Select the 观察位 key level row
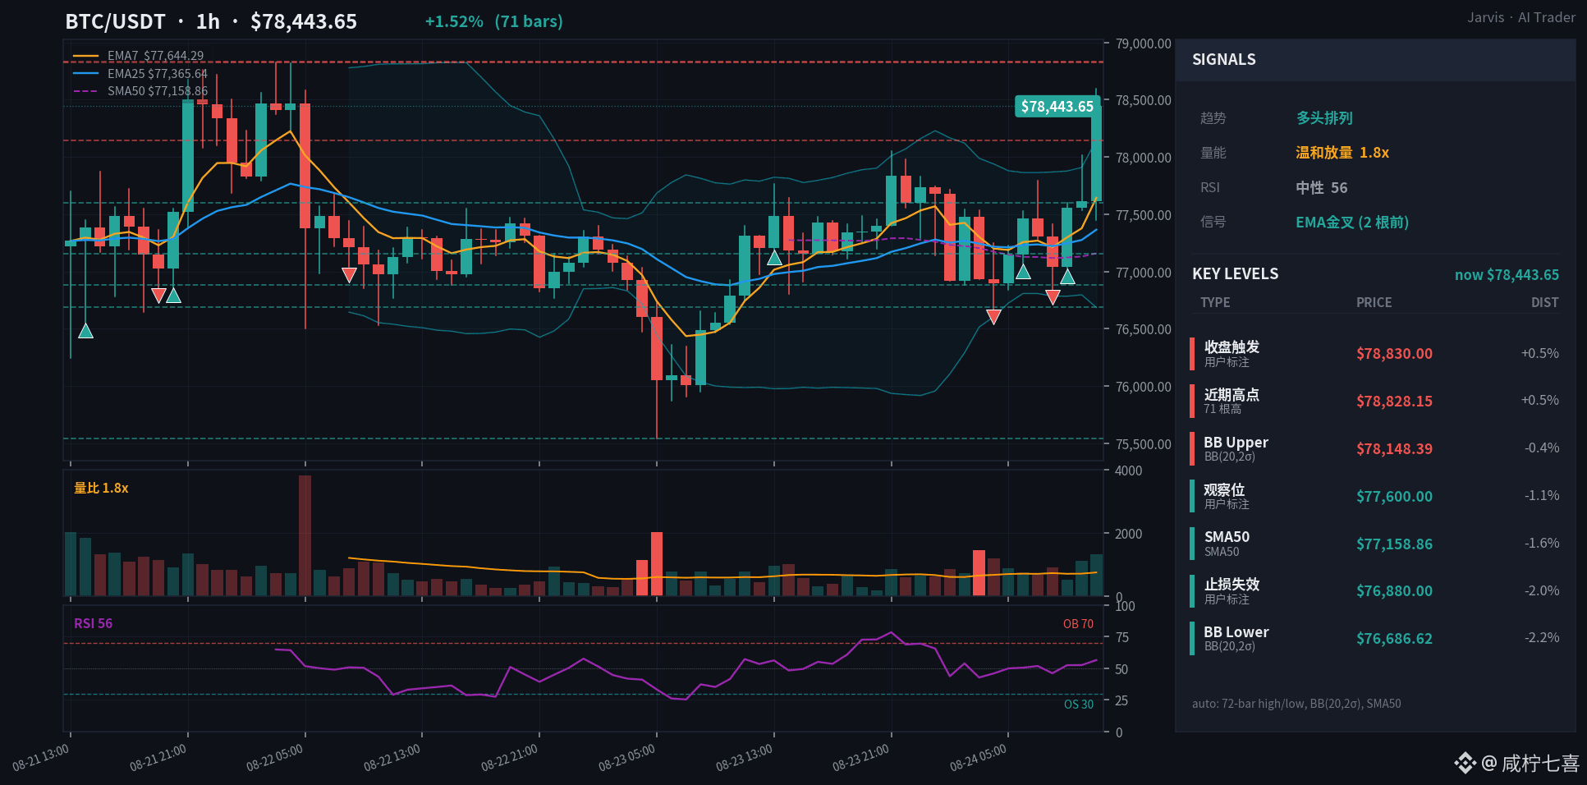The image size is (1587, 785). coord(1375,496)
